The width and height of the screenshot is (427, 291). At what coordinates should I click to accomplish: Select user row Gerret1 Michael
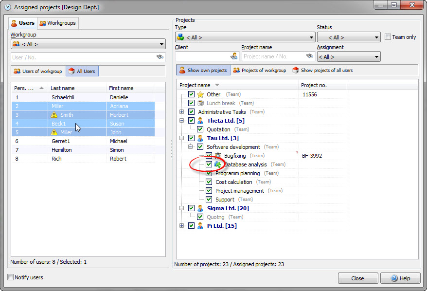pos(83,141)
